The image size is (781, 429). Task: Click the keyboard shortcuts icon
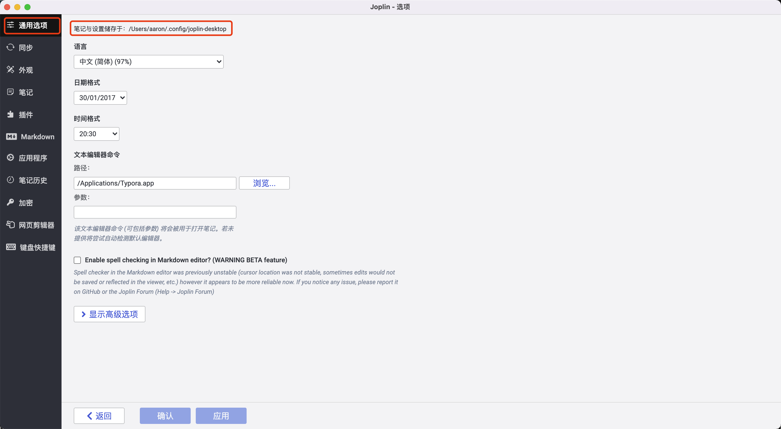11,247
